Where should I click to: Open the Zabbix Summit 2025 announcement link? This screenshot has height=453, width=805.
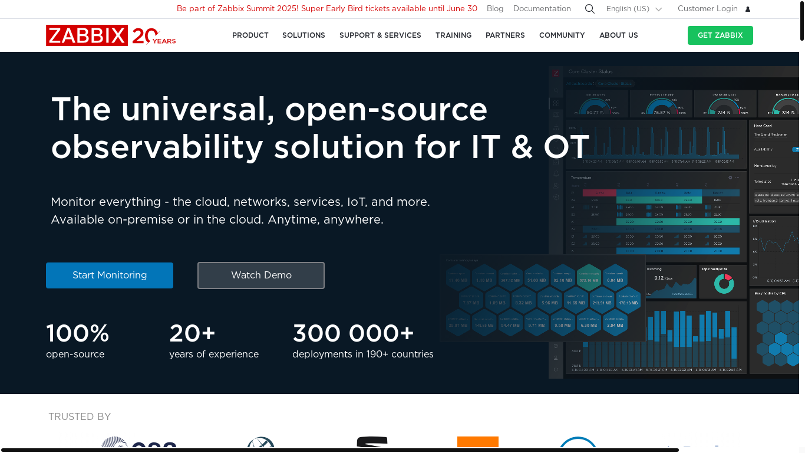pyautogui.click(x=327, y=9)
